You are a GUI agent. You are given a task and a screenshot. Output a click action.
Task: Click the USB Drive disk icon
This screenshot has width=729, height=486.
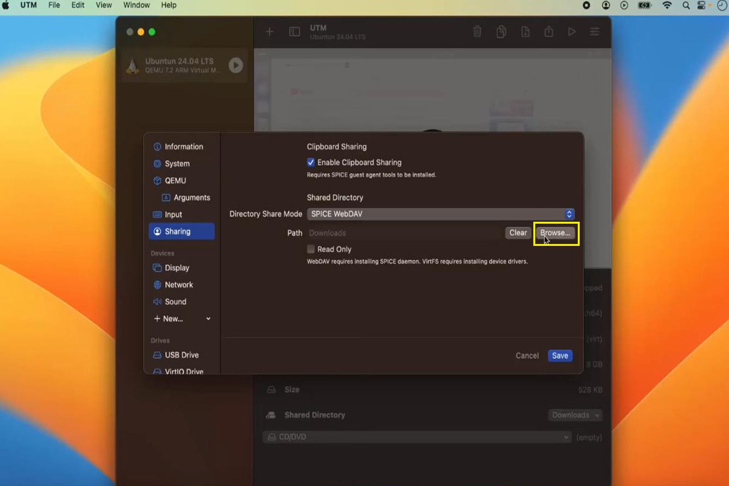(157, 355)
